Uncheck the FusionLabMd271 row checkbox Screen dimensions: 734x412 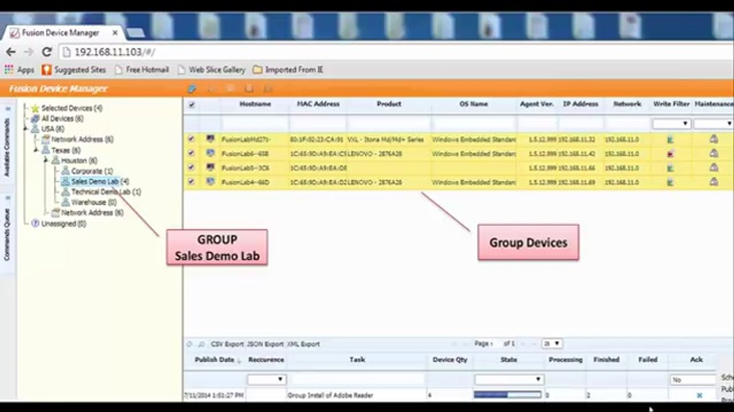[x=192, y=139]
